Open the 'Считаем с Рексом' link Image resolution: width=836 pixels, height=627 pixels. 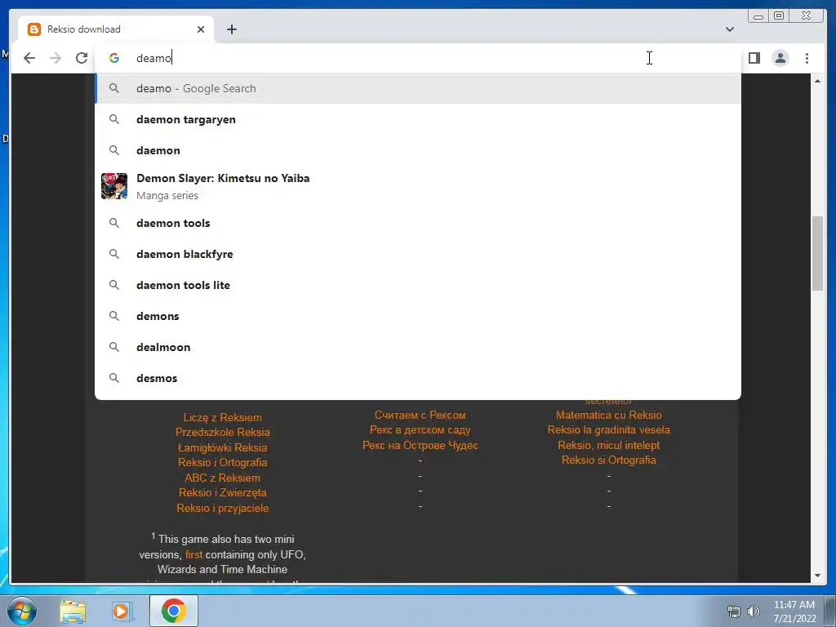tap(420, 415)
